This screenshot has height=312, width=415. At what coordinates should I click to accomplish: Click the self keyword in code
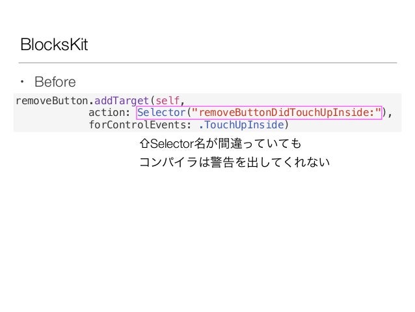(167, 101)
